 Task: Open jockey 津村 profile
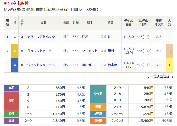85,37
